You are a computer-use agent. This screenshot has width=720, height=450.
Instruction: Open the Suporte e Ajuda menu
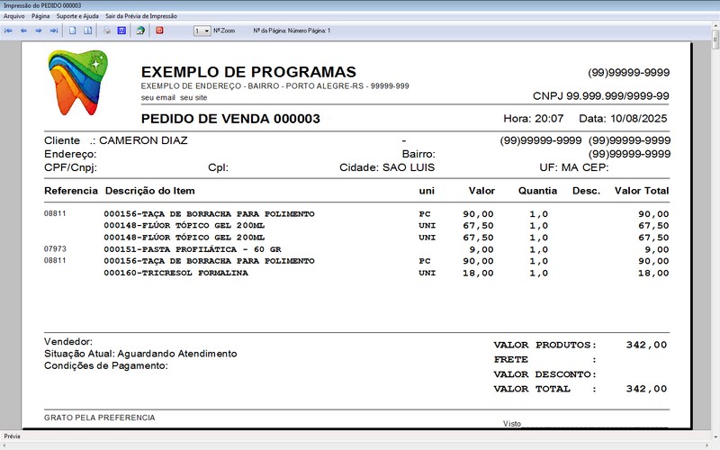click(x=78, y=16)
